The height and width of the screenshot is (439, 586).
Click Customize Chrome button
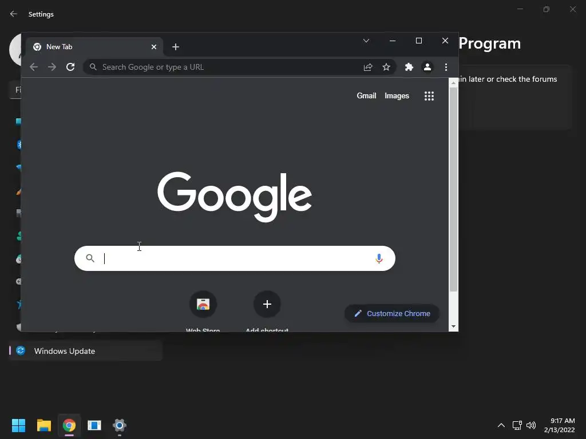pyautogui.click(x=391, y=314)
